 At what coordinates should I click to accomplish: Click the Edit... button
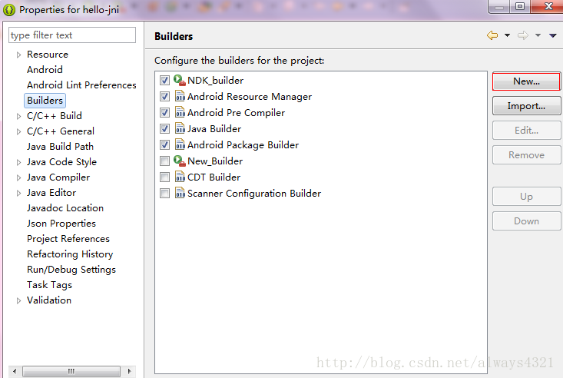pyautogui.click(x=526, y=130)
